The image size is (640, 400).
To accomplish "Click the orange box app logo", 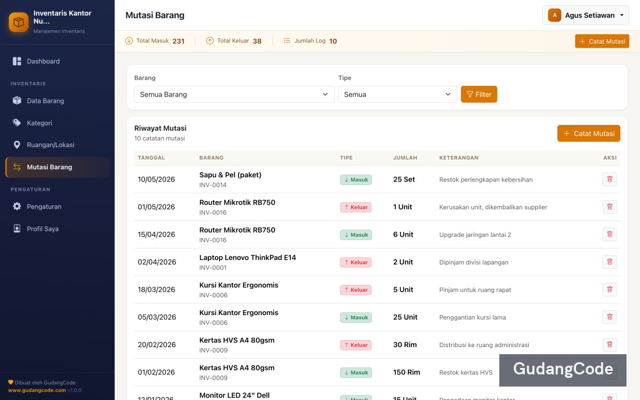I will 19,22.
